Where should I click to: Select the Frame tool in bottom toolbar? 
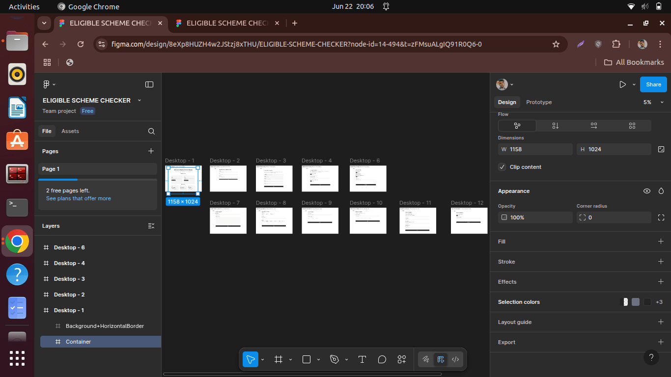[279, 359]
